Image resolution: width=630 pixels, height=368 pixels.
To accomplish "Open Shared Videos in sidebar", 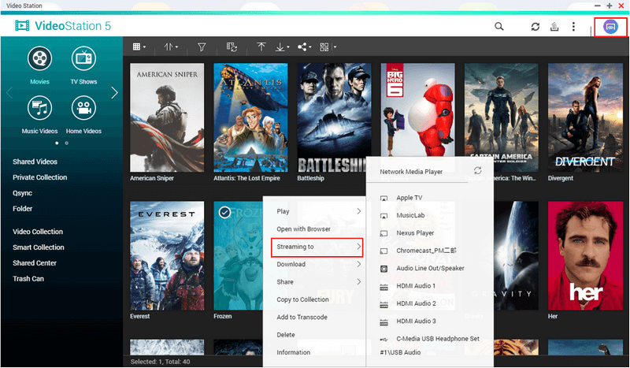I will click(x=35, y=162).
